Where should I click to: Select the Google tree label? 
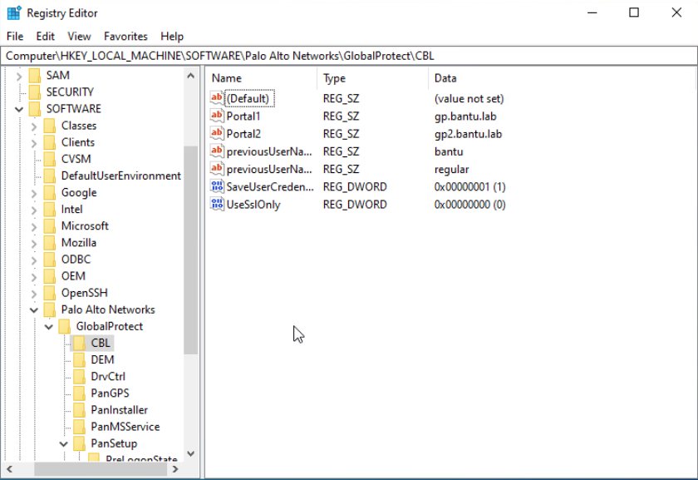click(79, 192)
